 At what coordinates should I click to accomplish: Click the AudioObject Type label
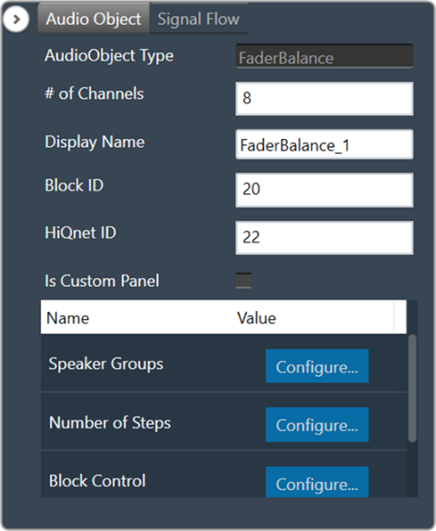click(x=109, y=55)
